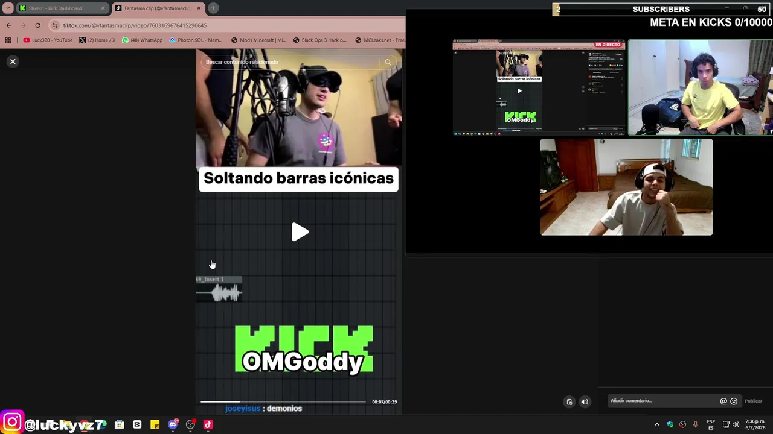Click the search magnifier in TikTok video
773x434 pixels.
point(388,62)
